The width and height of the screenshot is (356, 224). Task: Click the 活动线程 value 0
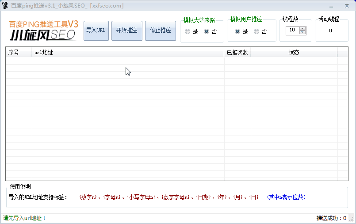(330, 31)
